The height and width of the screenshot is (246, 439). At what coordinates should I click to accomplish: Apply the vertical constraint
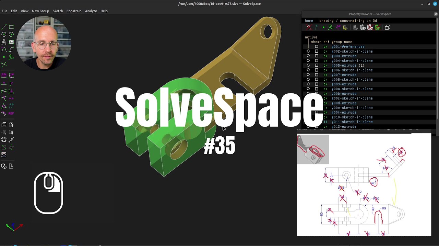(x=11, y=83)
